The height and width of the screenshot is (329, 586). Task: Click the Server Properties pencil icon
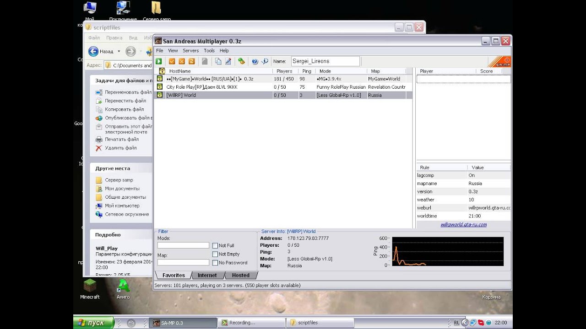point(228,61)
